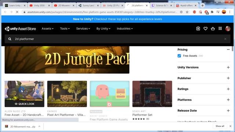Open the Platformer Set dungeon thumbnail

tap(152, 94)
